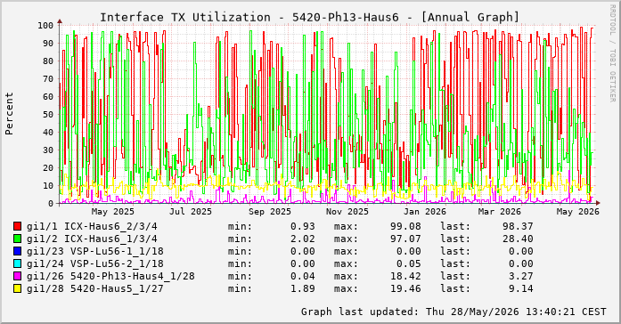Click the Percent y-axis label
This screenshot has height=324, width=621.
[9, 114]
